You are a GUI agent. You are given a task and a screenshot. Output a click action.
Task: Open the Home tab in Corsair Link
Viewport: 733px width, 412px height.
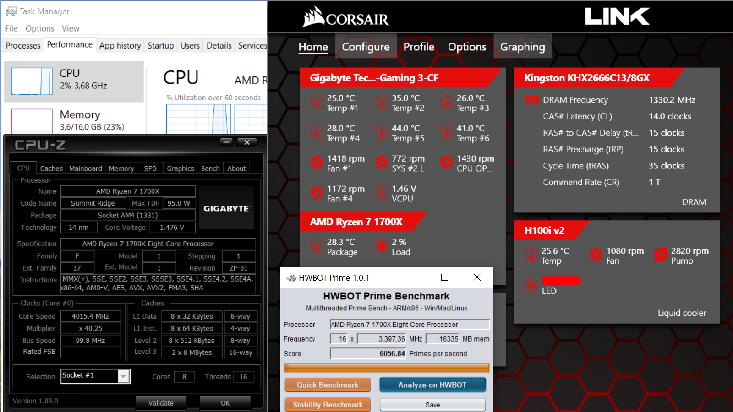pos(313,47)
